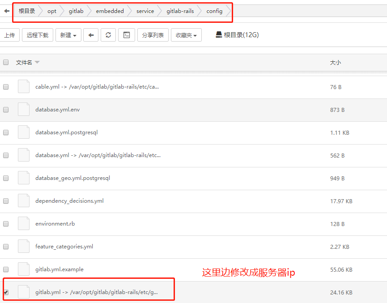Click the 562 B size value

(x=337, y=156)
